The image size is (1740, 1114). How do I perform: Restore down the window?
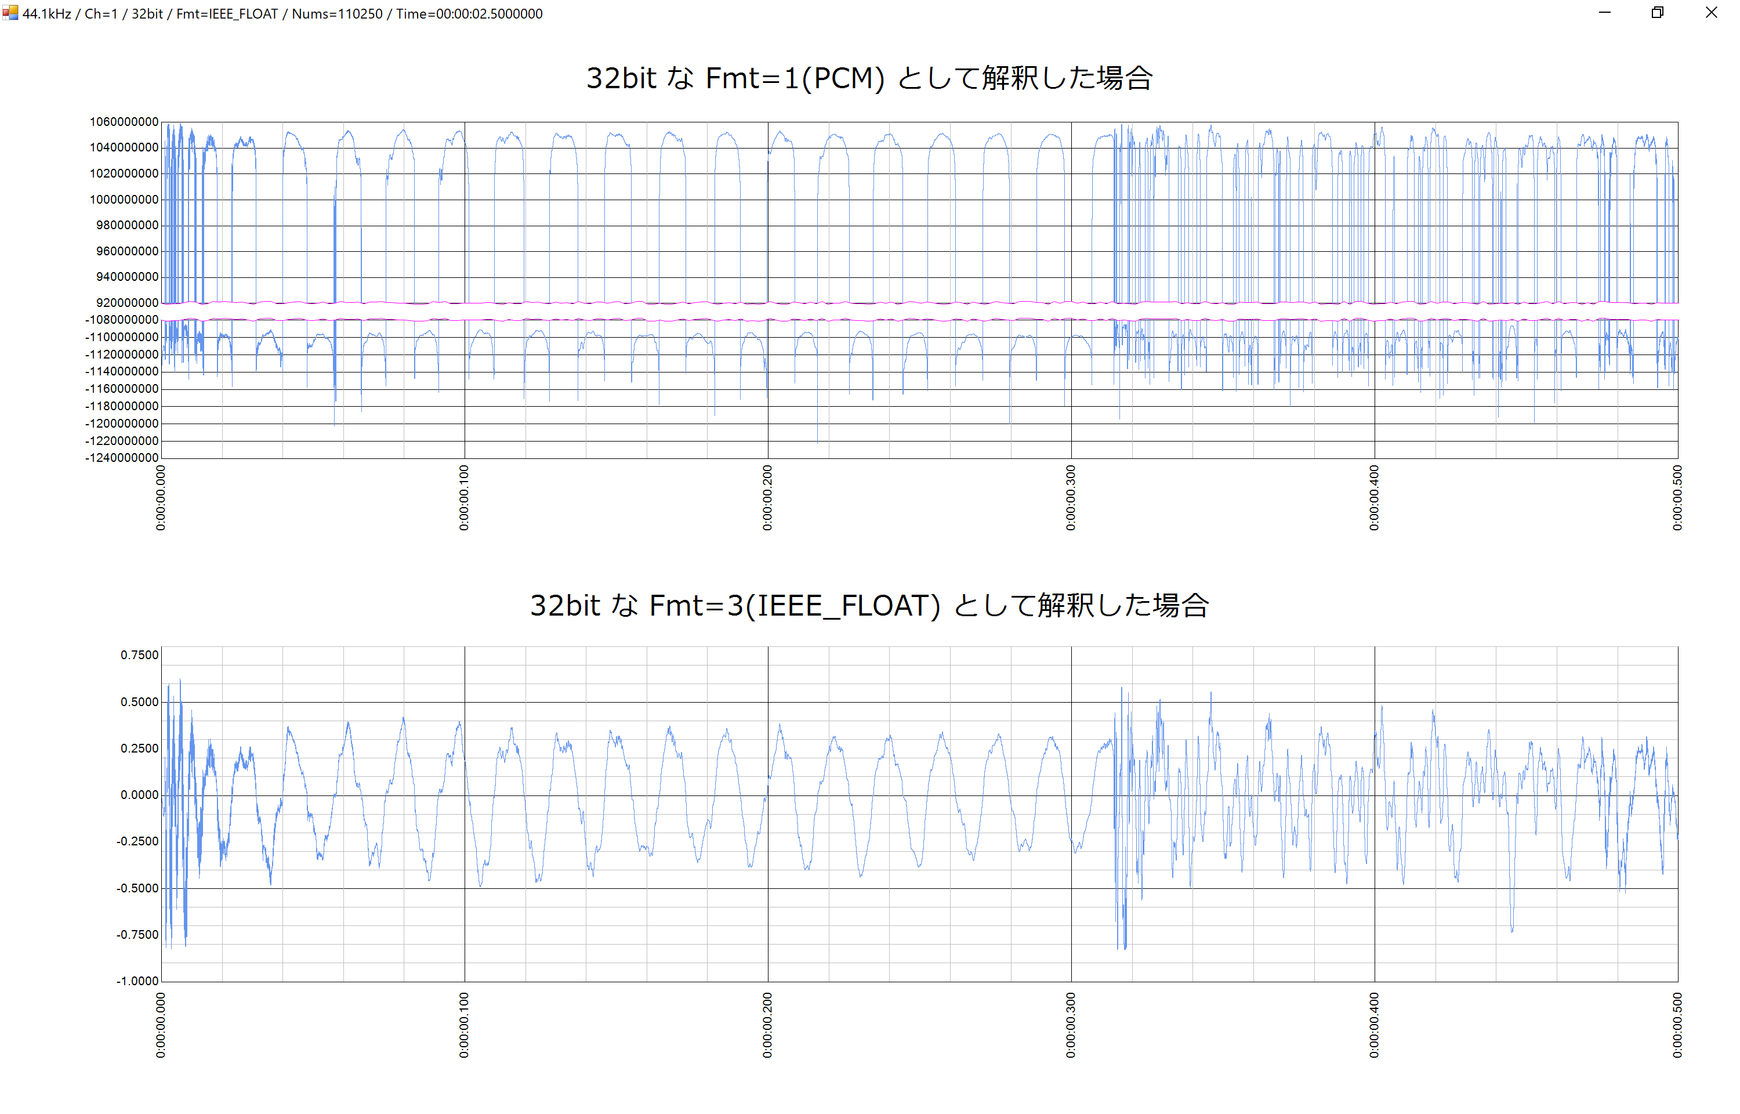coord(1658,13)
